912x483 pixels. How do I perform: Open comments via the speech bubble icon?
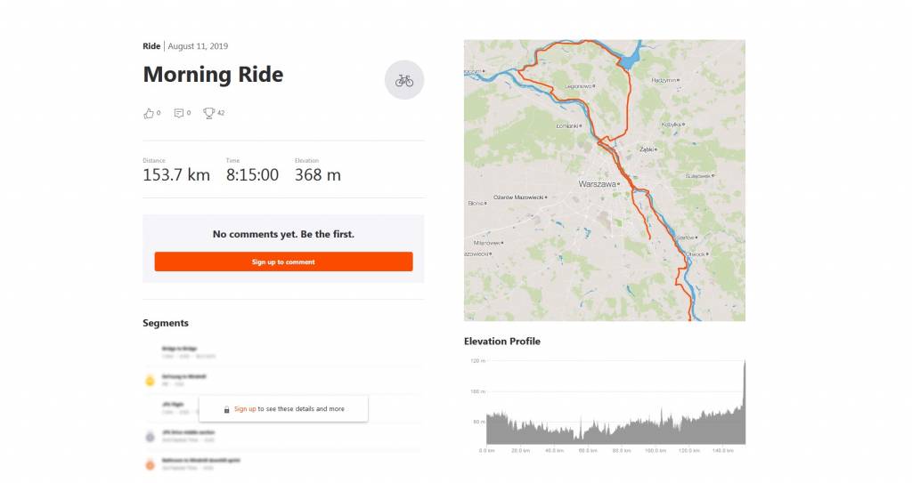[179, 113]
